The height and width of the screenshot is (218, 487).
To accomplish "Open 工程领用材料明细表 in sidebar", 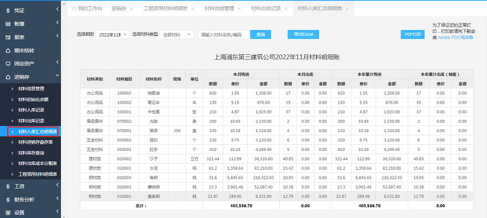I will point(38,174).
